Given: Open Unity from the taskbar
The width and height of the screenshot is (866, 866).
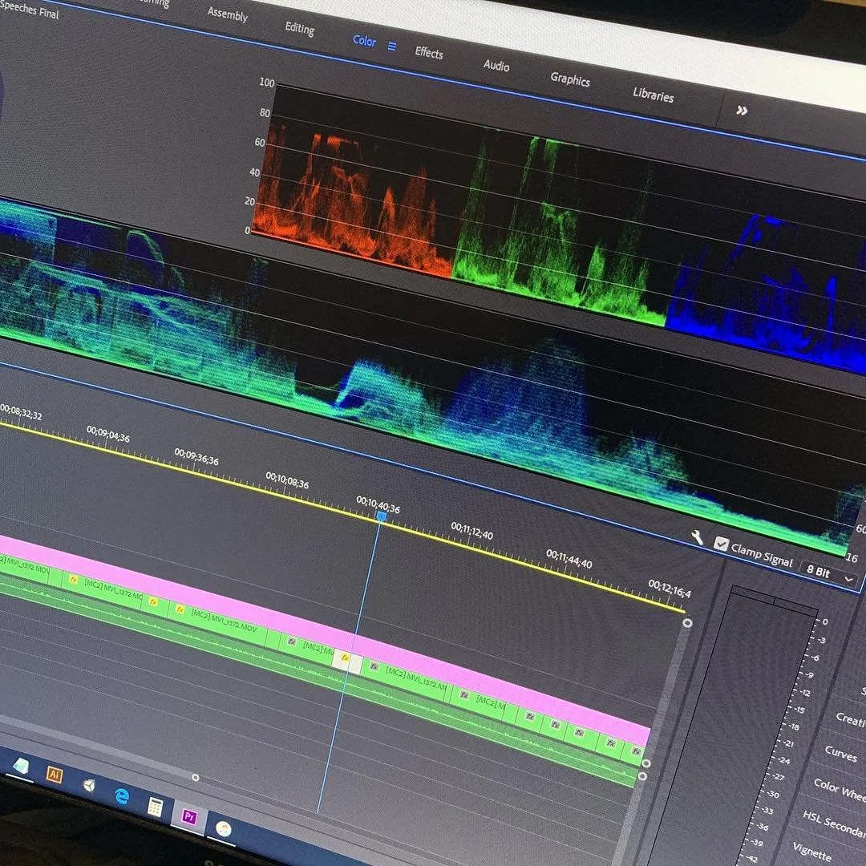Looking at the screenshot, I should 89,785.
